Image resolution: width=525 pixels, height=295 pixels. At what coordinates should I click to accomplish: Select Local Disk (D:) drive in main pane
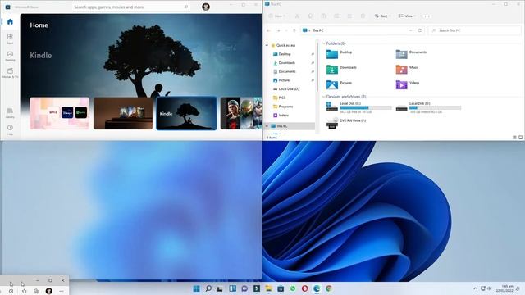(x=428, y=107)
